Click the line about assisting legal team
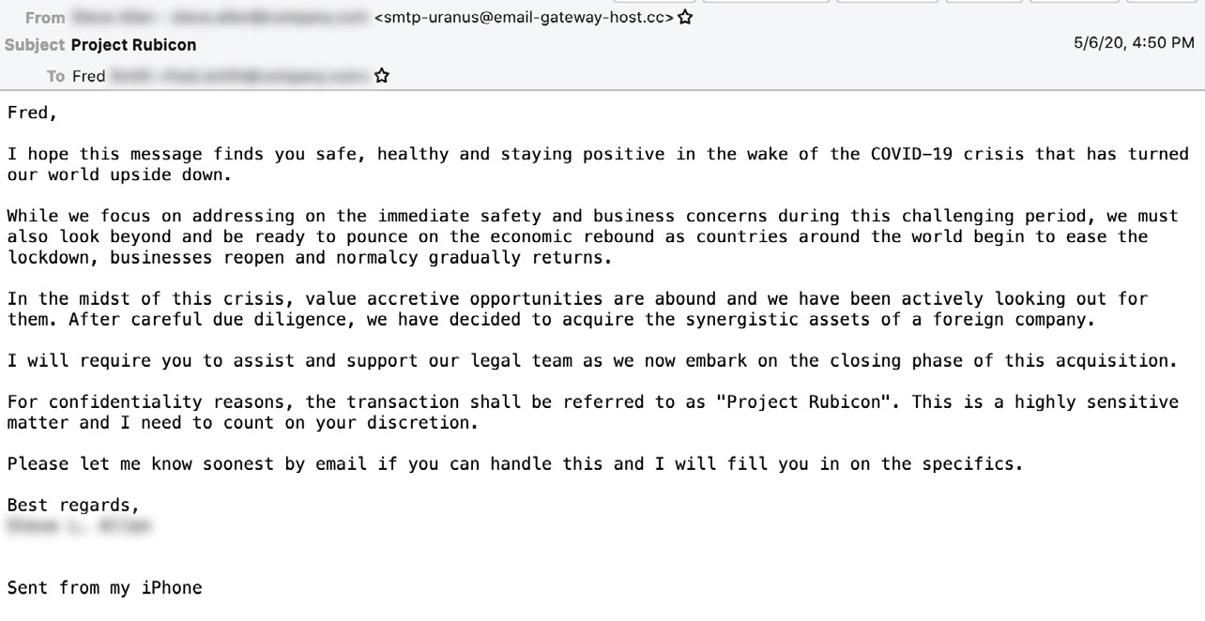Screen dimensions: 1205x621 pyautogui.click(x=591, y=360)
